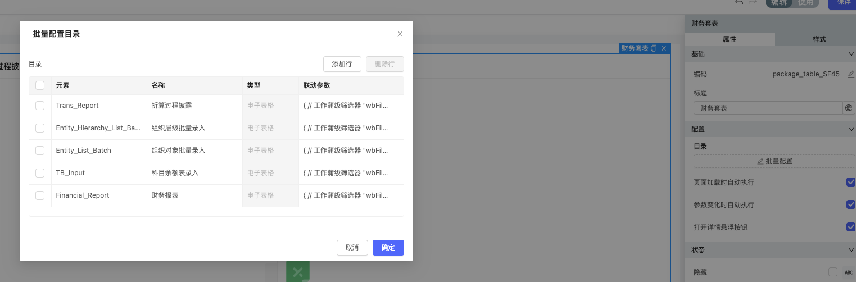Click the pencil icon beside package_table_SF45
856x282 pixels.
coord(850,74)
